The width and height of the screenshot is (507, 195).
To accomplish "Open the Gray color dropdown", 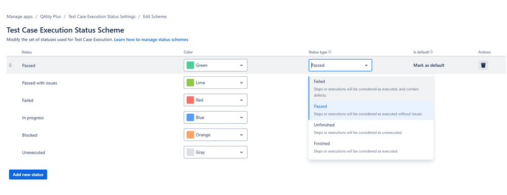I will (x=215, y=152).
